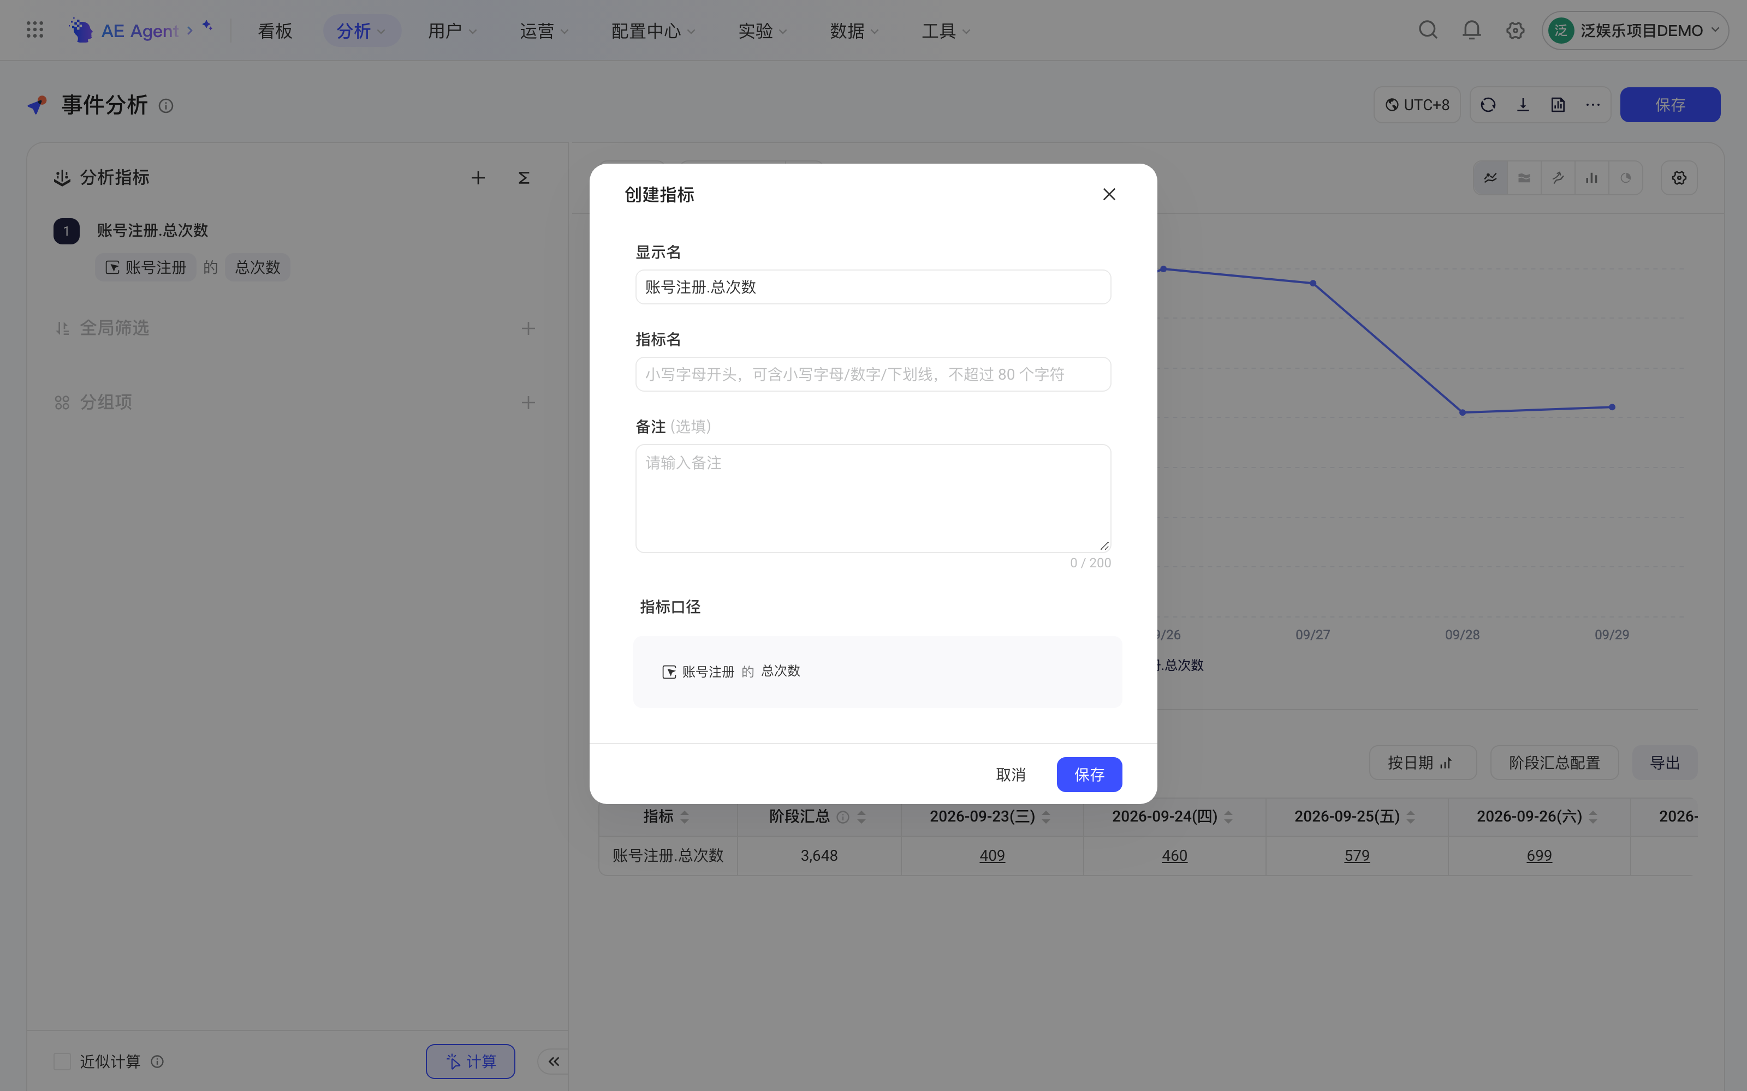Click the refresh icon
The width and height of the screenshot is (1747, 1091).
1488,105
